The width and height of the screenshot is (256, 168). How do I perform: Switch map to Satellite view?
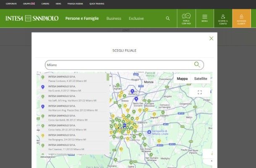pyautogui.click(x=201, y=79)
